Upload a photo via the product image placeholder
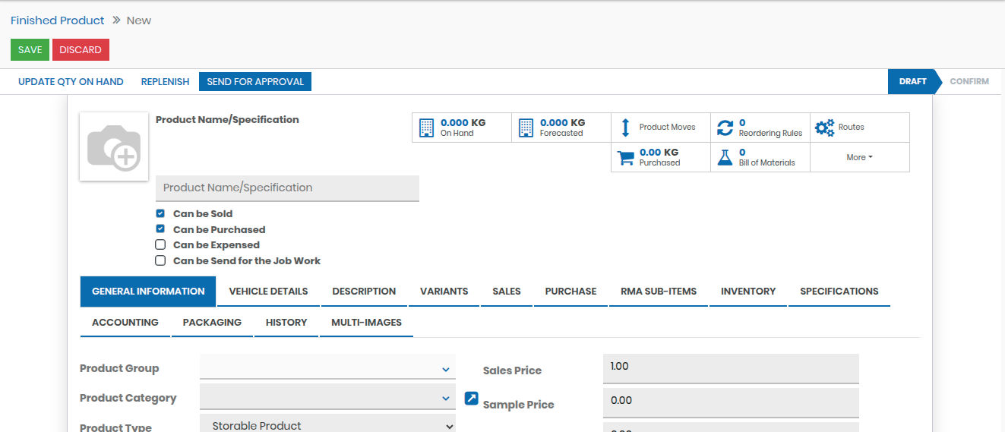The width and height of the screenshot is (1005, 432). tap(114, 147)
